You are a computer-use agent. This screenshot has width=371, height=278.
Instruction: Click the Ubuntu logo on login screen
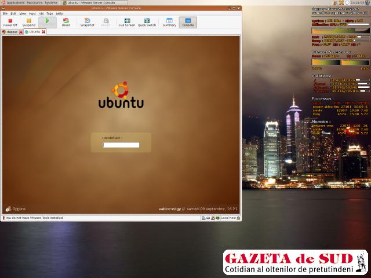point(121,95)
